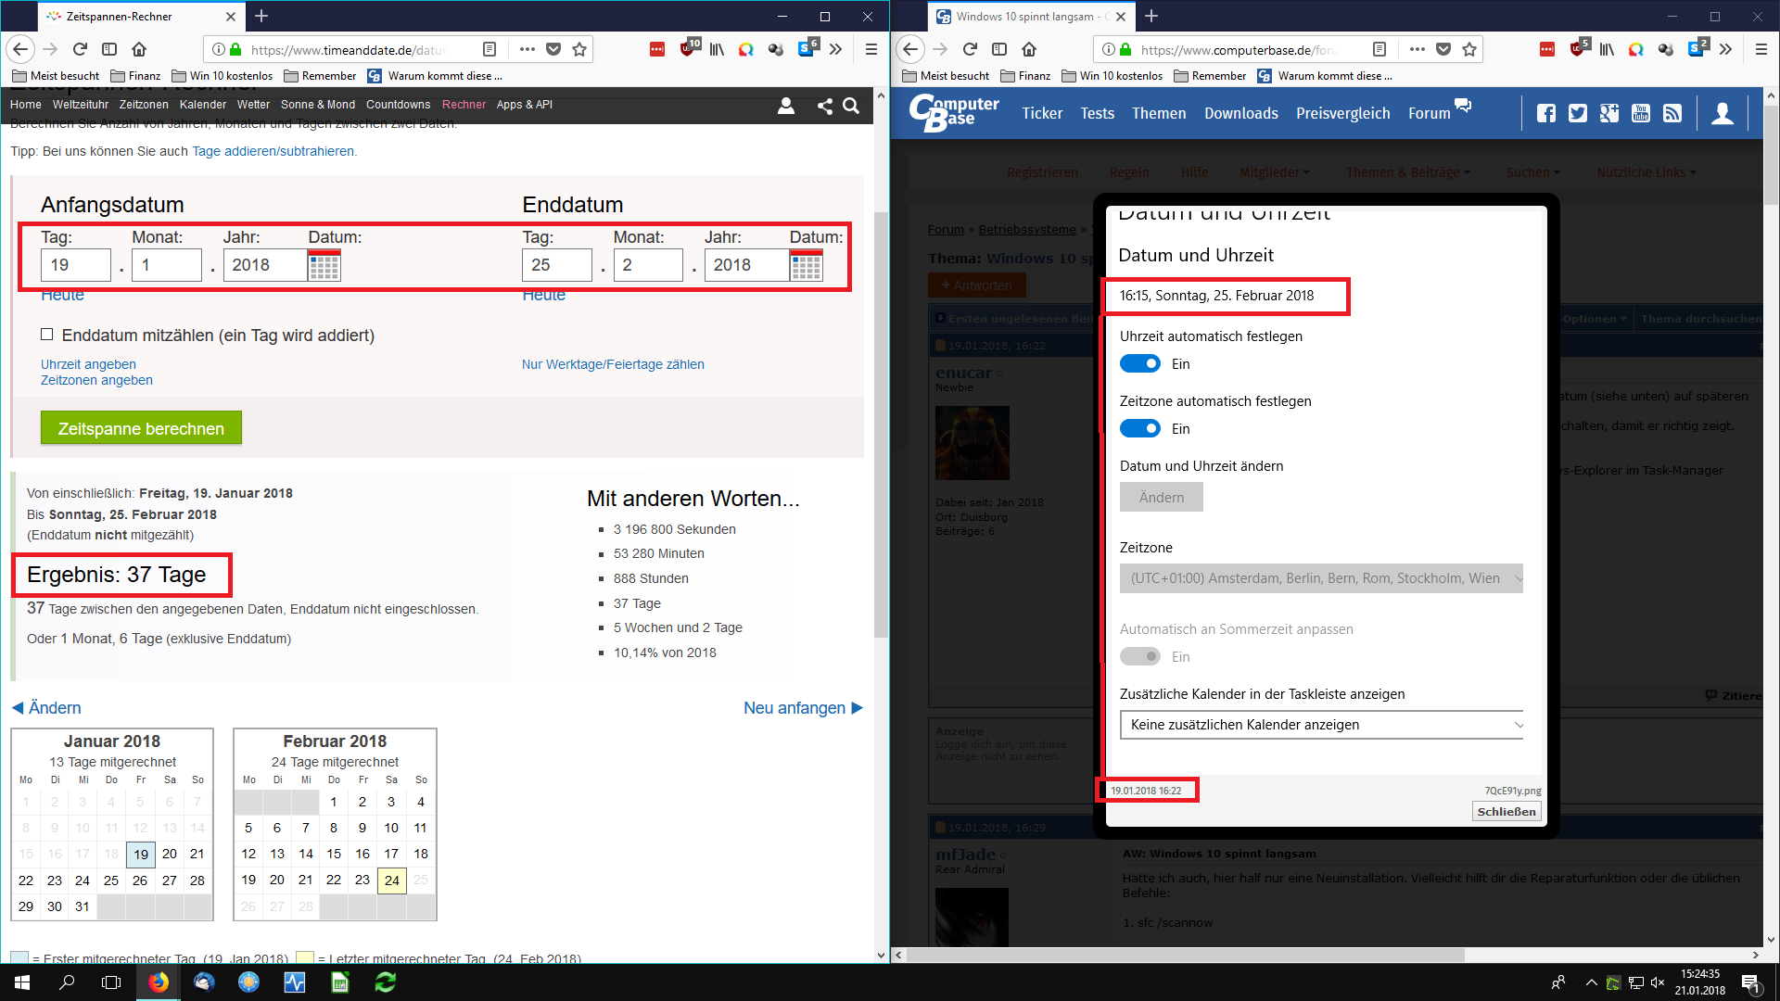Open the 'Downloads' navigation item
Viewport: 1780px width, 1001px height.
1240,113
